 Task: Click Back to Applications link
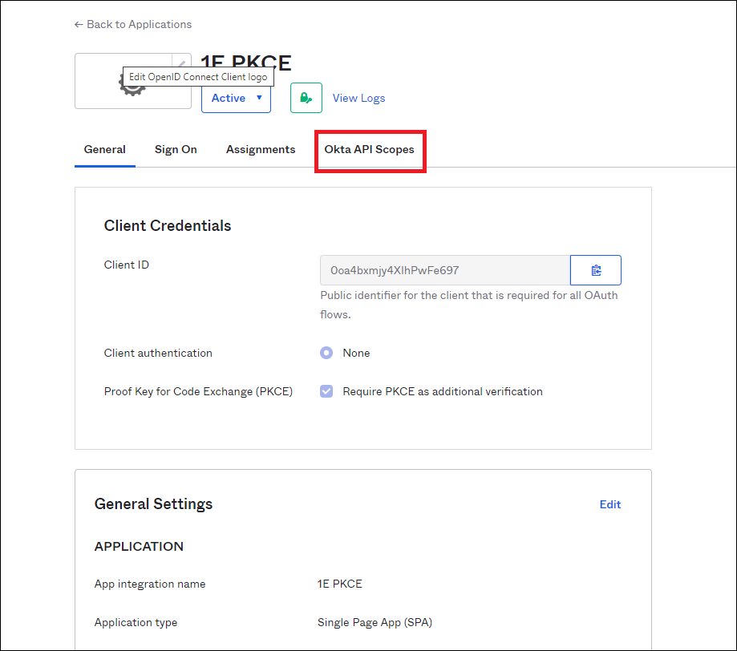click(x=133, y=25)
